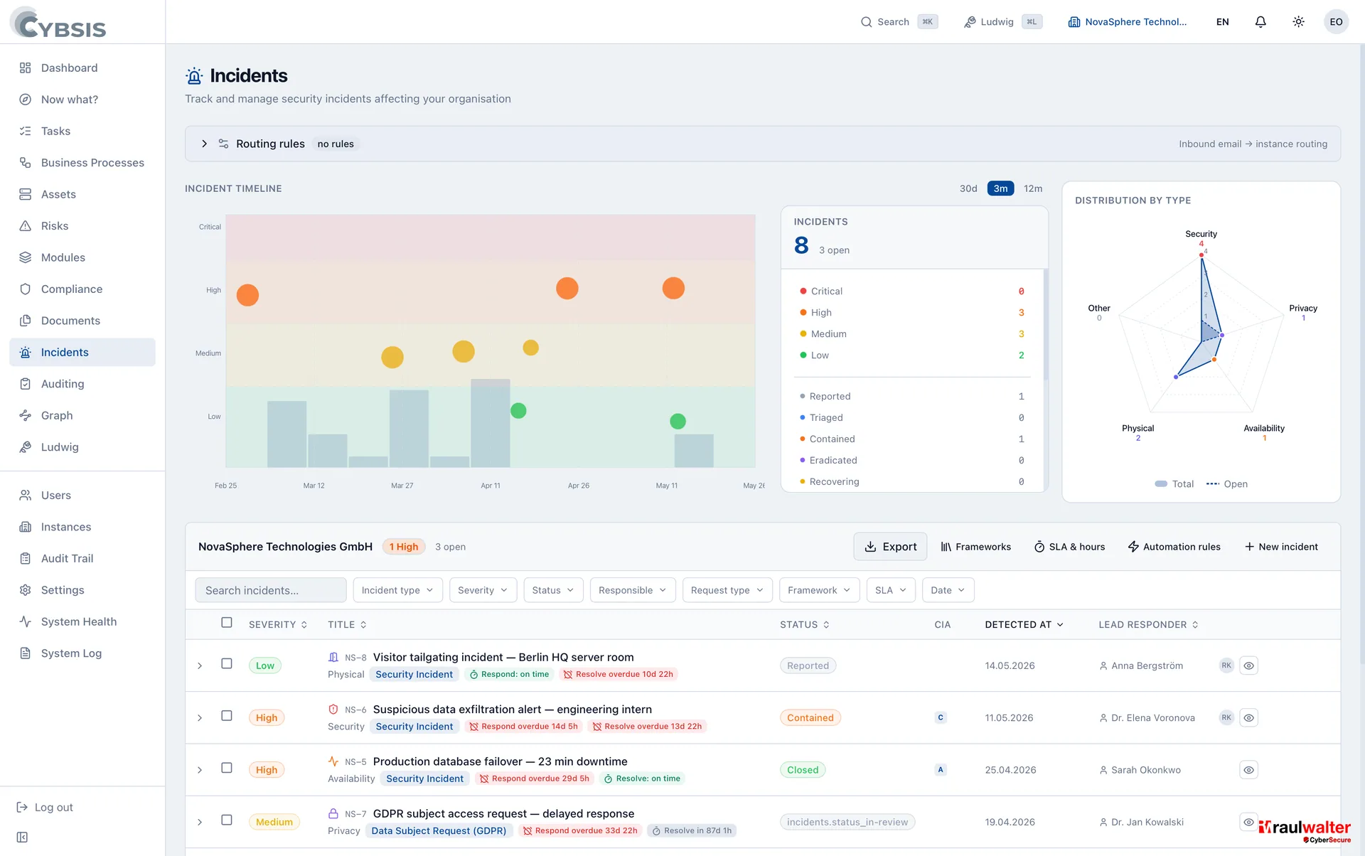Click the search magnifier icon in header
The width and height of the screenshot is (1365, 856).
[866, 22]
